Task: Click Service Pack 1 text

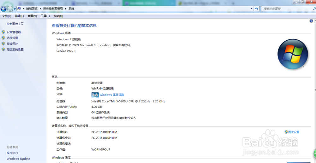Action: pos(66,51)
